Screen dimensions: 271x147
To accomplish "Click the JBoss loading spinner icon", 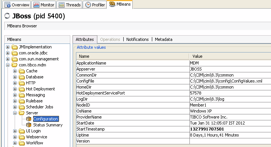I will 7,16.
